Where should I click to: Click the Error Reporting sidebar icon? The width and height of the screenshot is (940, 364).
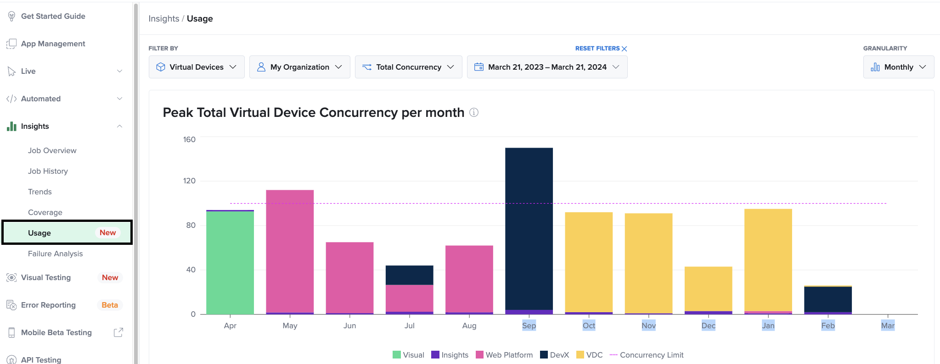11,305
